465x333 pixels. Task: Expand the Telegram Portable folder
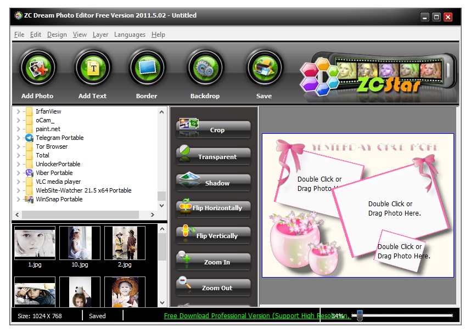(18, 138)
